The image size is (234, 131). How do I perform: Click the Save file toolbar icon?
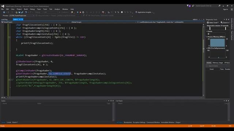(19, 12)
